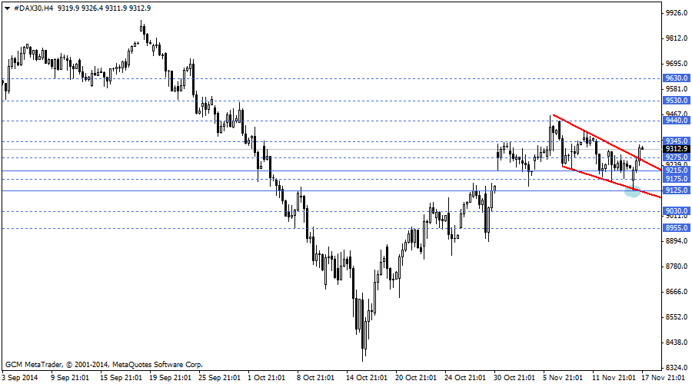
Task: Open the chart dropdown triangle beside #DAX30
Action: [x=7, y=8]
